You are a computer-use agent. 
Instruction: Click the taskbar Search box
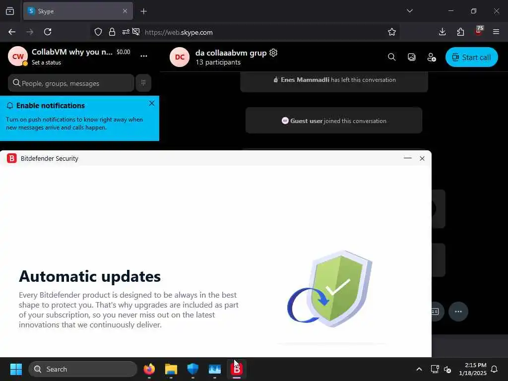[83, 369]
